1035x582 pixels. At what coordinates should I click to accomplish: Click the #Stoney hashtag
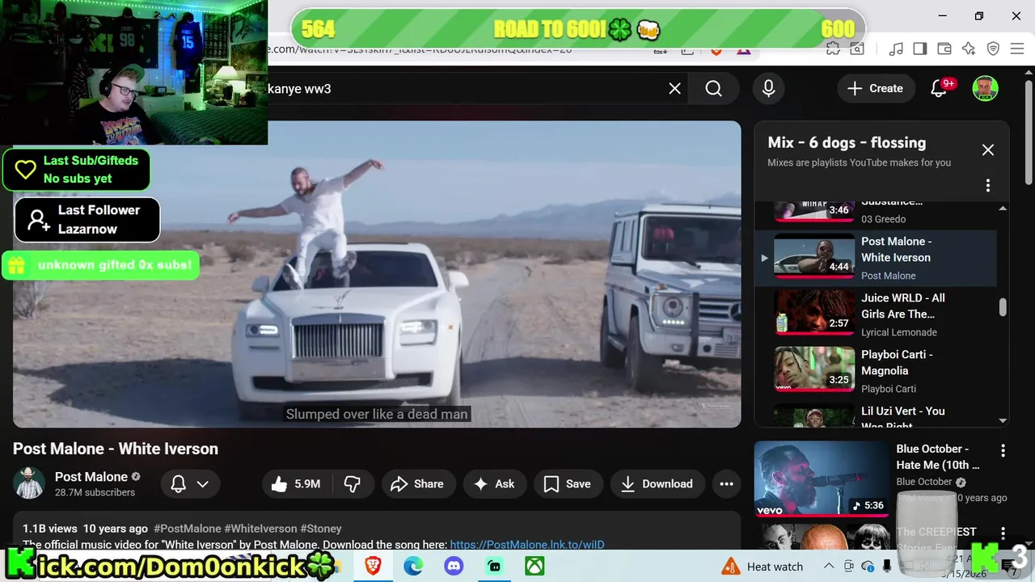321,529
